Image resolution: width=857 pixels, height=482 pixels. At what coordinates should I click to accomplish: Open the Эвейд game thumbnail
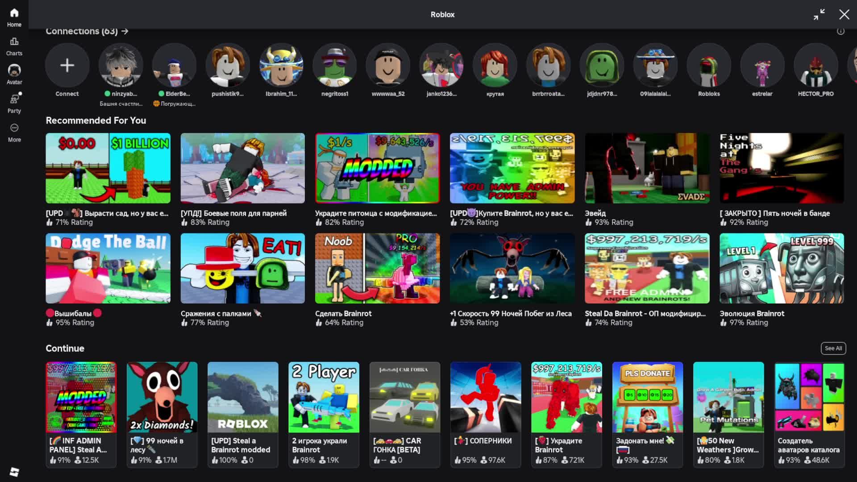tap(647, 168)
